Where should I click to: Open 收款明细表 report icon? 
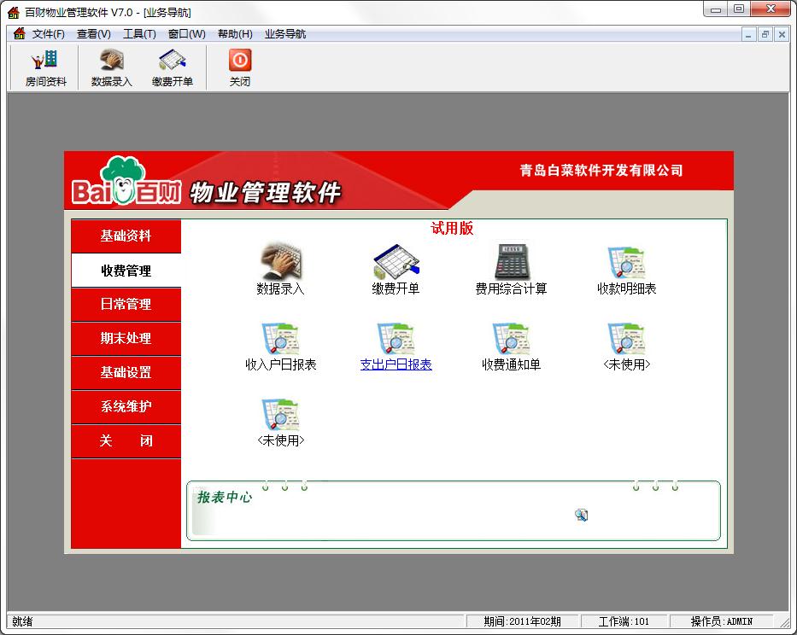[x=627, y=262]
